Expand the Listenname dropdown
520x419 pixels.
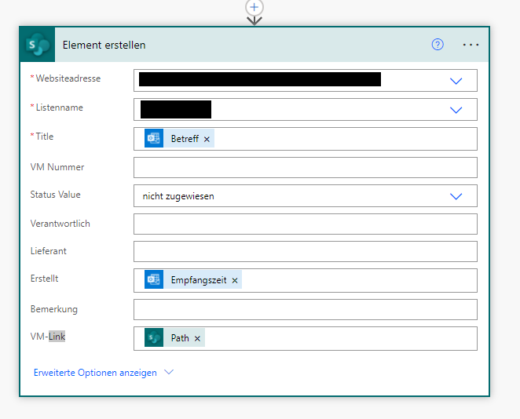[456, 110]
